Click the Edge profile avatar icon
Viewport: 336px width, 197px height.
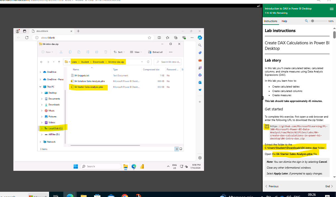(18, 31)
